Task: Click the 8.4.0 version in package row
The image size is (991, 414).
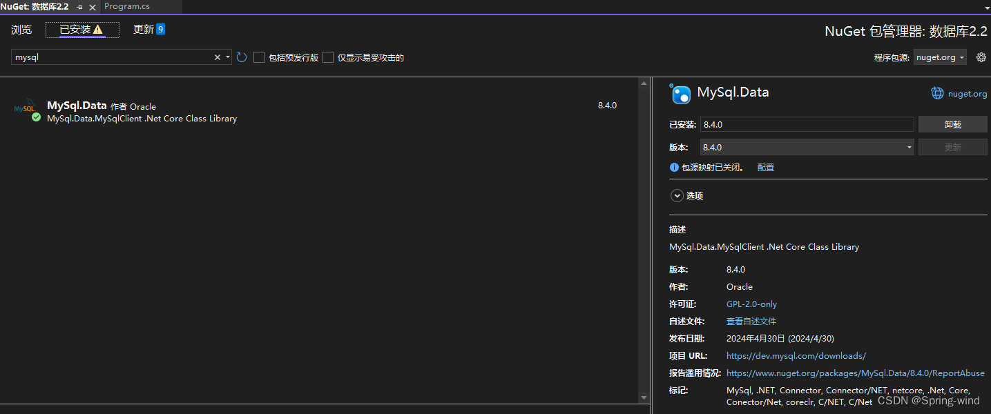Action: pyautogui.click(x=607, y=106)
